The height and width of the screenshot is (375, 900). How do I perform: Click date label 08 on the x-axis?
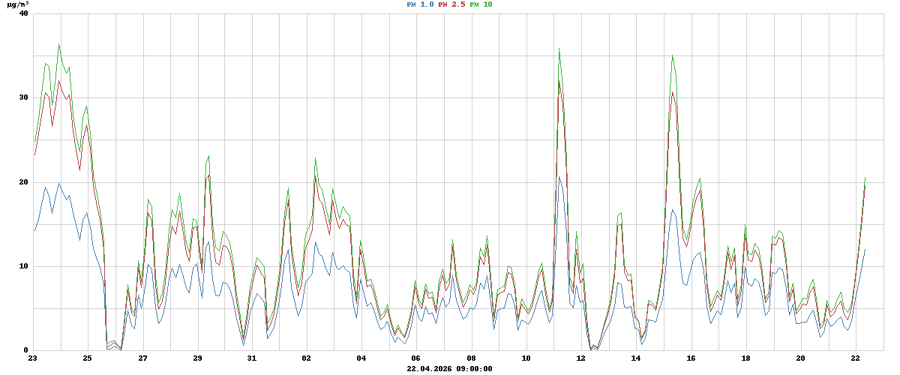pos(471,358)
